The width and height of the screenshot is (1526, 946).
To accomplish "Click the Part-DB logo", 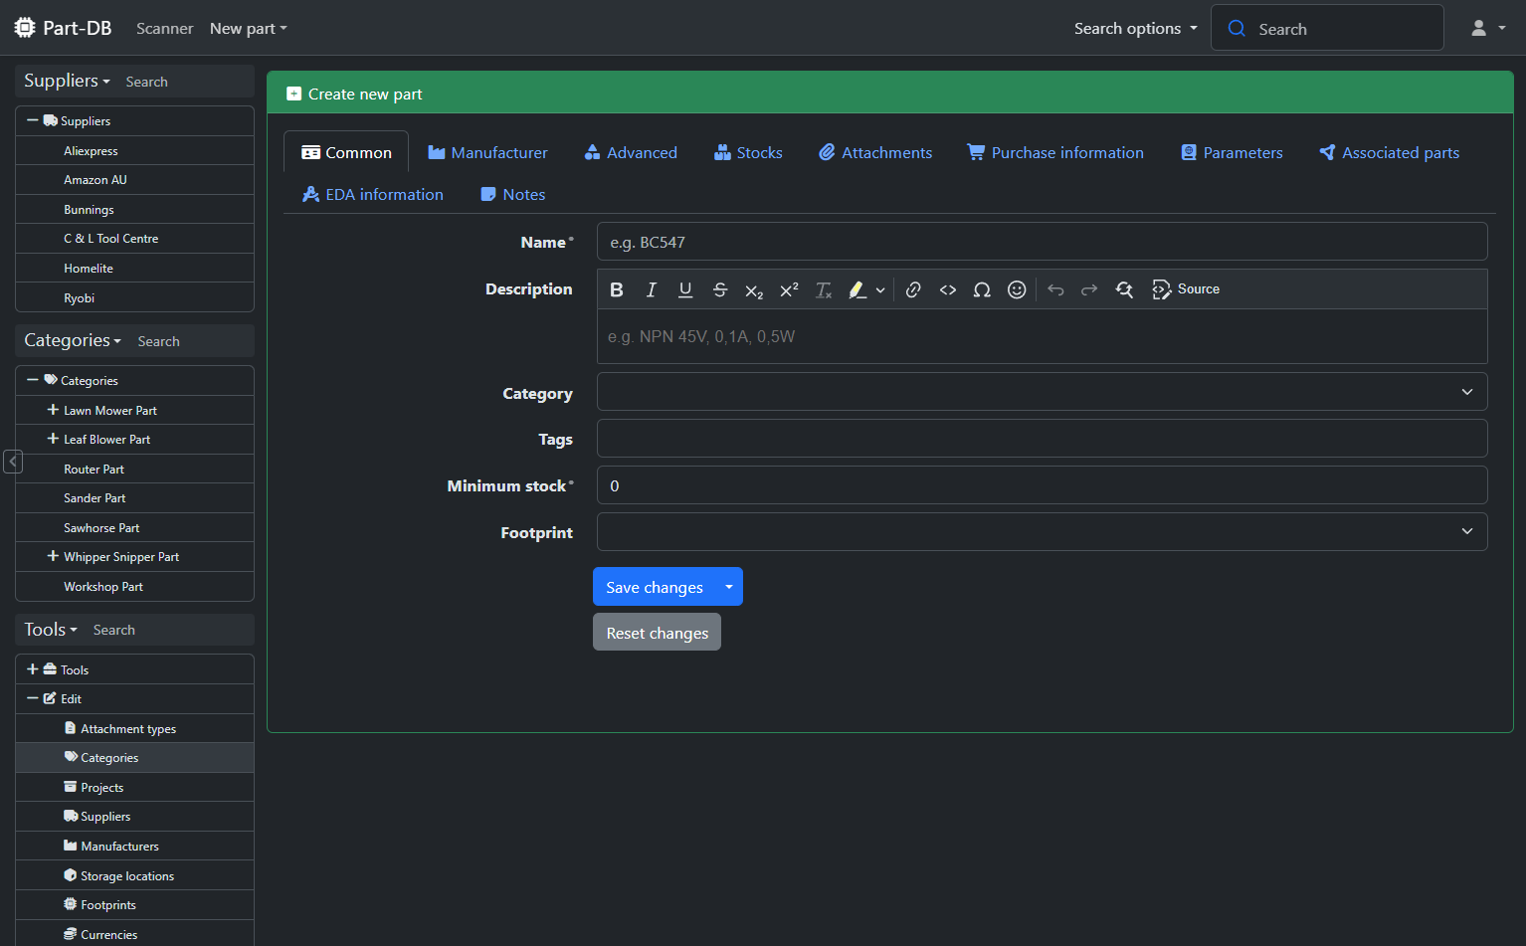I will [x=63, y=28].
